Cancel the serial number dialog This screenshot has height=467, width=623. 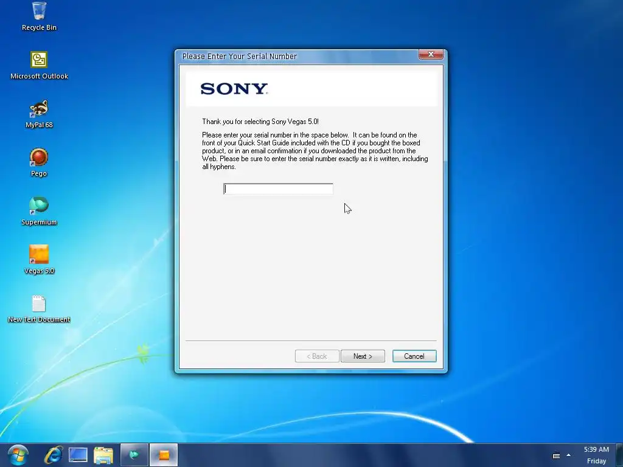(x=414, y=356)
